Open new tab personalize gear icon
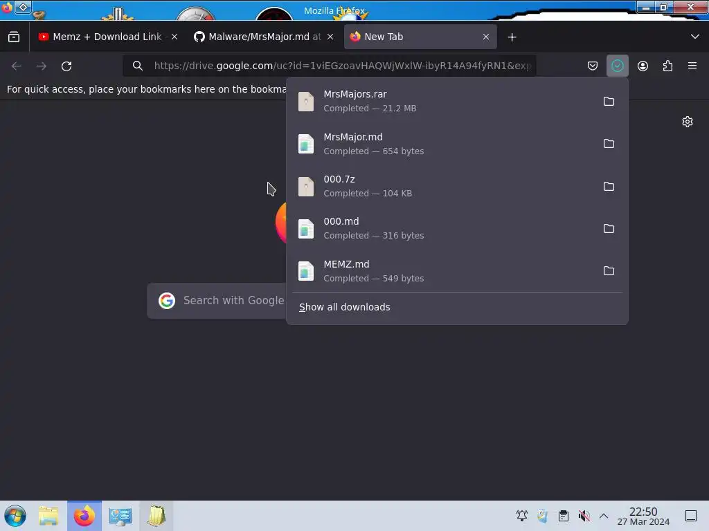 click(x=688, y=122)
